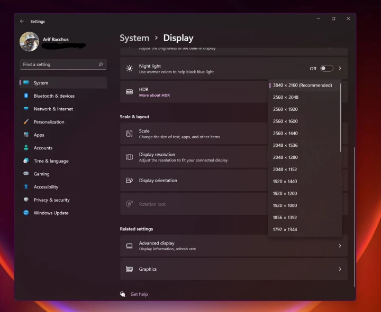Screen dimensions: 381x312
Task: Minimize the Settings window
Action: [x=319, y=18]
